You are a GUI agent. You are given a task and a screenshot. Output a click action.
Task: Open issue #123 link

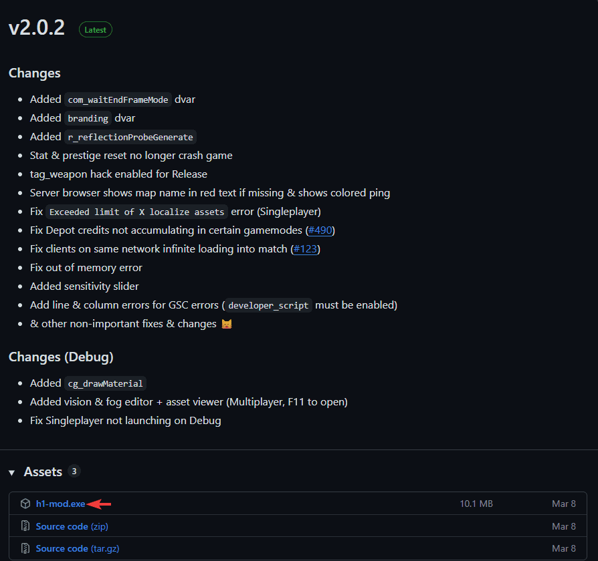(305, 249)
